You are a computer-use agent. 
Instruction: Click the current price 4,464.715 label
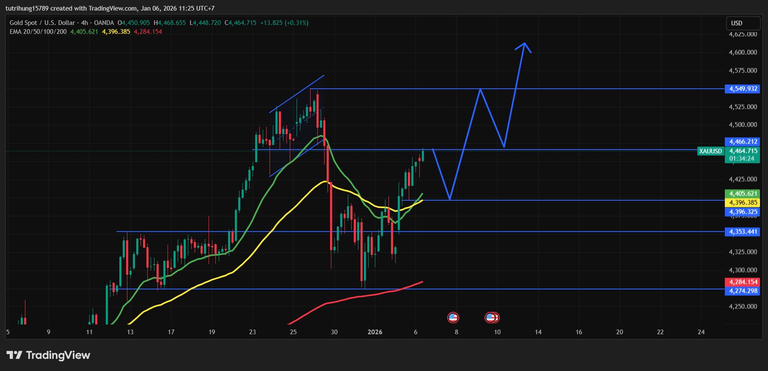[743, 151]
